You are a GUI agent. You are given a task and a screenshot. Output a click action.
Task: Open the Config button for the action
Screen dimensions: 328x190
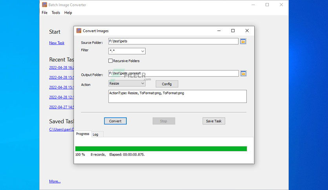(167, 84)
